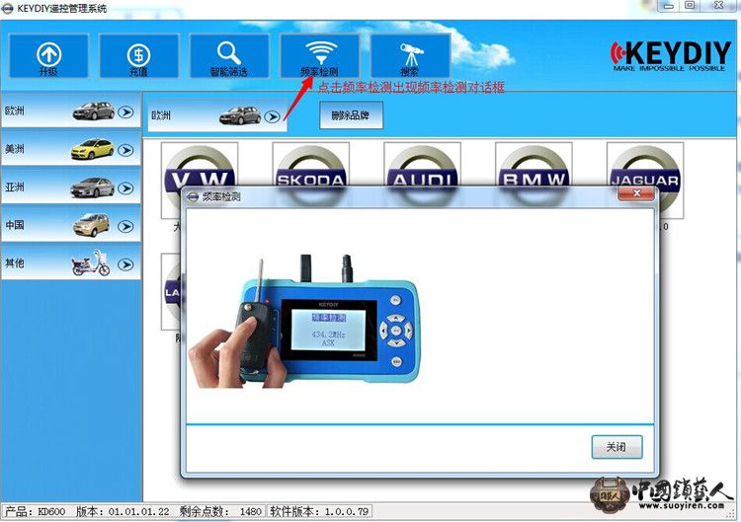Screen dimensions: 741x522
Task: Select the 亚洲 region in sidebar
Action: (x=71, y=187)
